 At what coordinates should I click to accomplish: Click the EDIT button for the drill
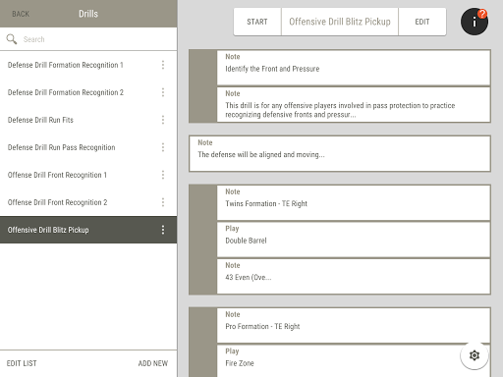pyautogui.click(x=422, y=22)
